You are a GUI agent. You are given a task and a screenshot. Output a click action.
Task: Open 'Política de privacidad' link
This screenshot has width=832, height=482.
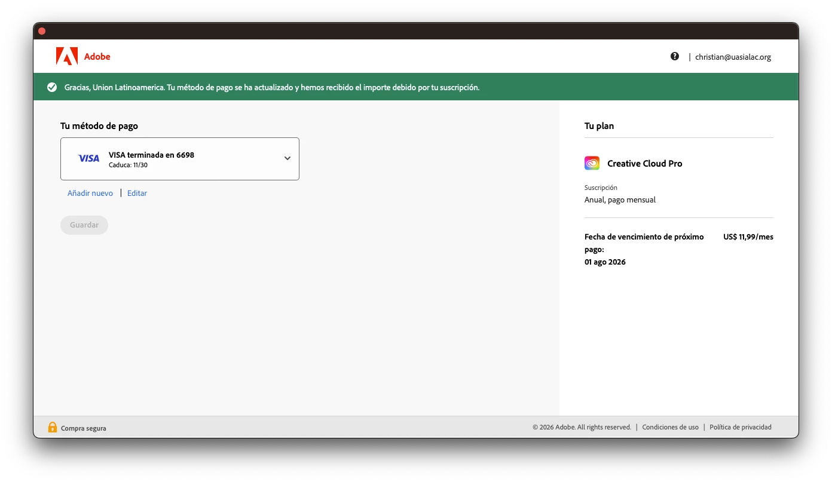[x=741, y=427]
